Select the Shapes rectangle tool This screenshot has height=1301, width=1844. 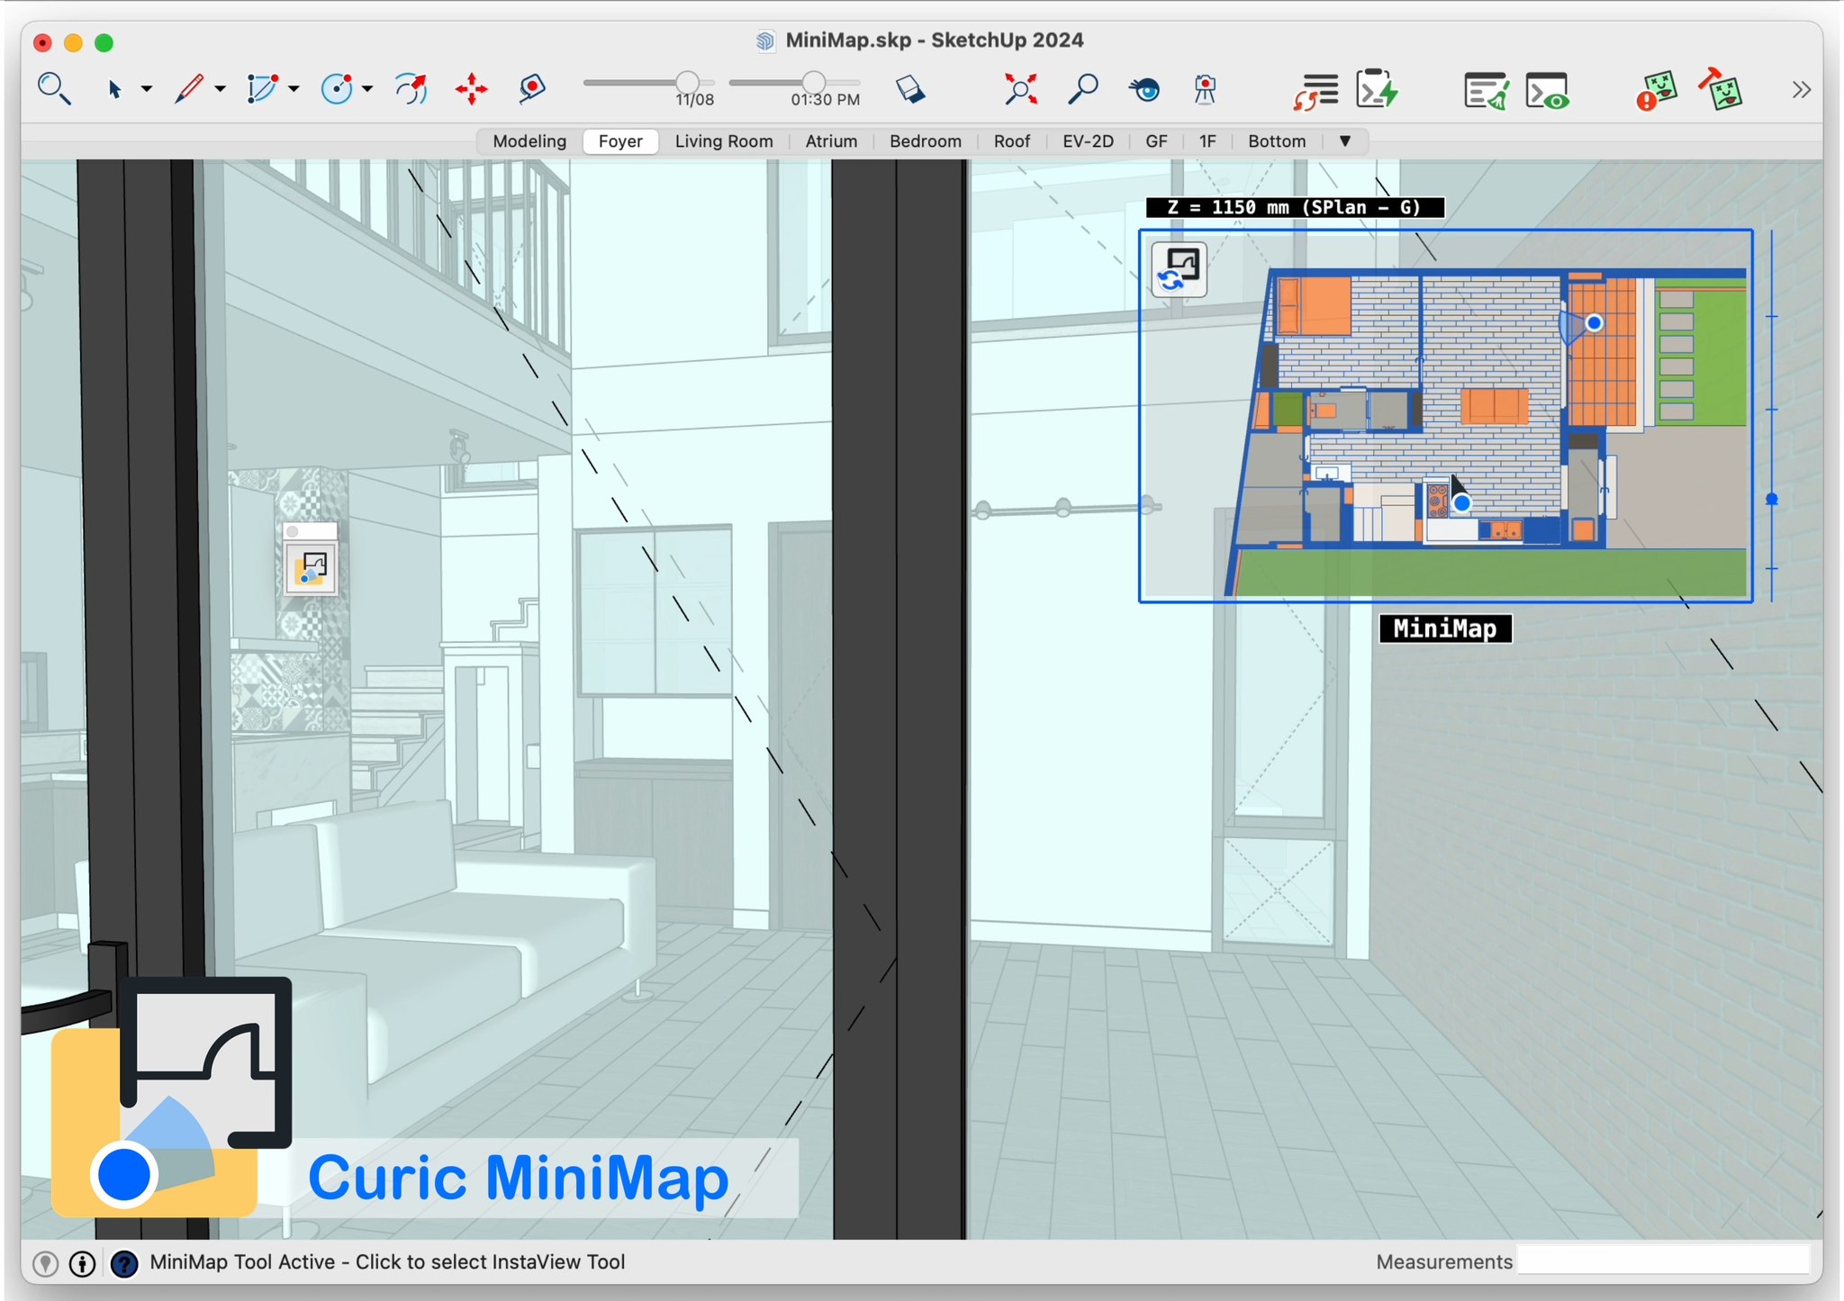coord(262,89)
